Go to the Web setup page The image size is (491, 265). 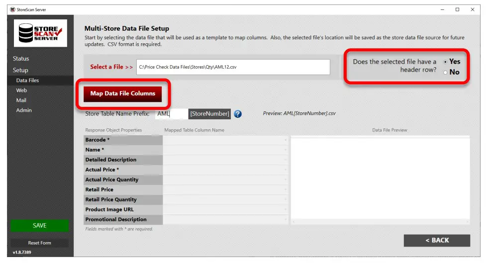21,90
